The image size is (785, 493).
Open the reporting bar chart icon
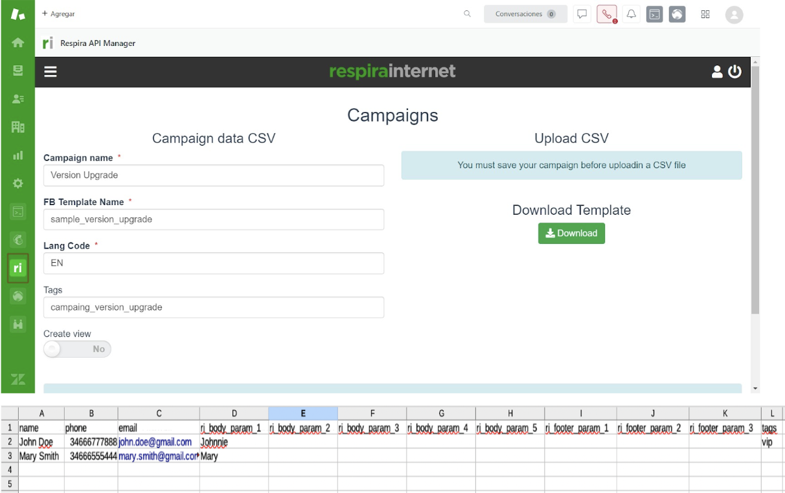point(18,155)
